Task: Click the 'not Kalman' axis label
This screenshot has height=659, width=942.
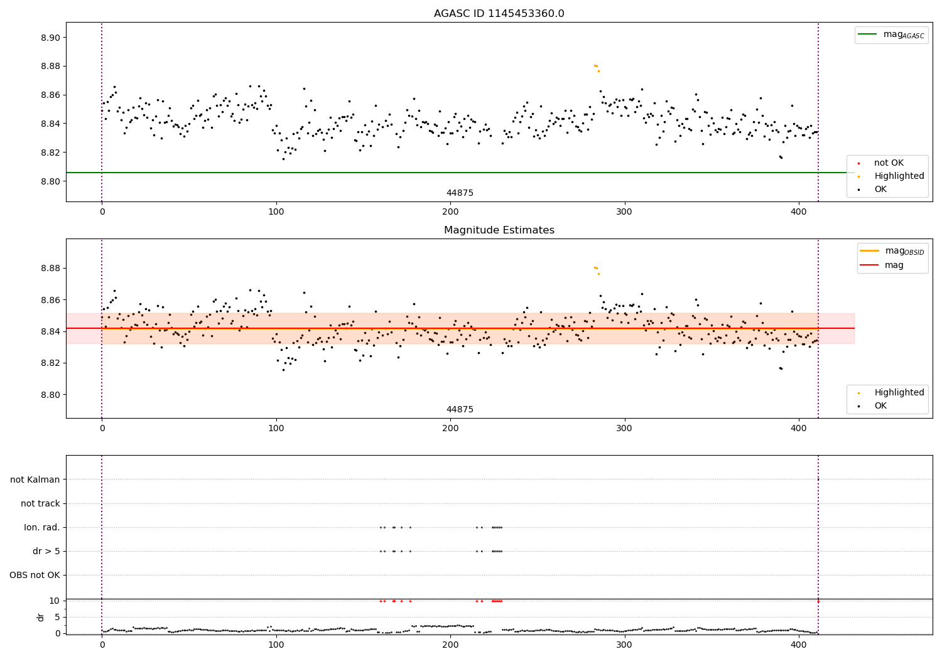Action: coord(35,480)
